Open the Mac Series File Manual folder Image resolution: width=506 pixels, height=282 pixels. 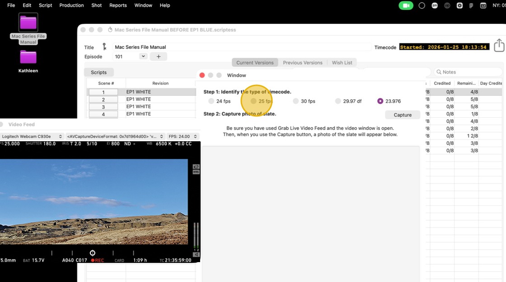(28, 23)
